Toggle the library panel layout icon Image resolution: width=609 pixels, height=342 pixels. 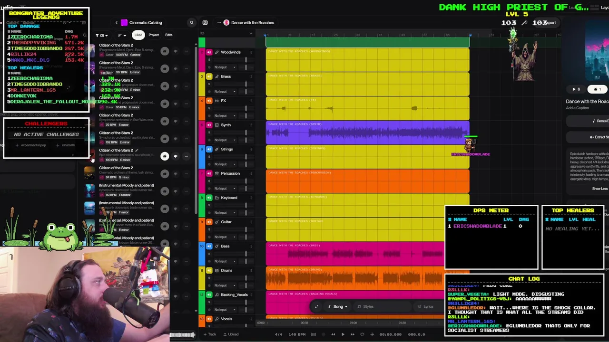click(x=205, y=22)
